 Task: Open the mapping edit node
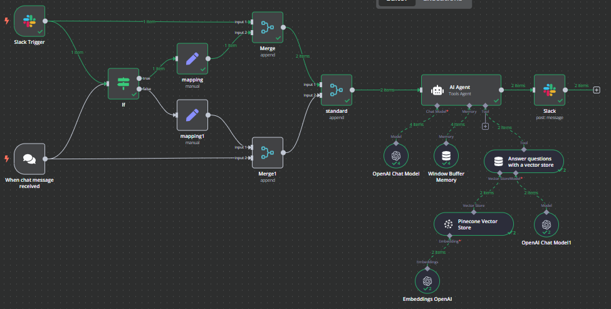[192, 59]
